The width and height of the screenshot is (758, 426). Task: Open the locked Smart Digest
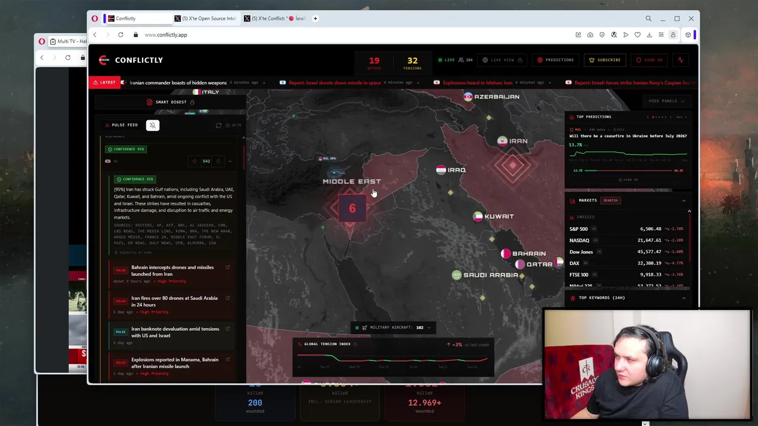(171, 102)
